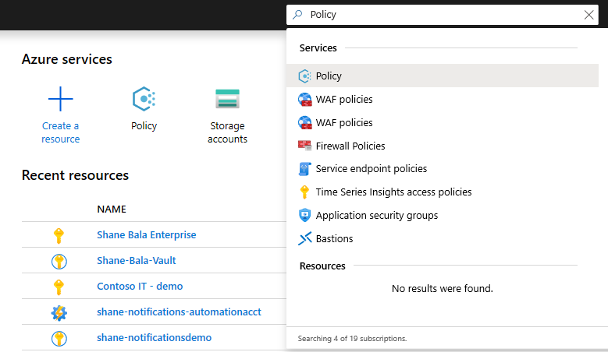Click the search magnifier icon

point(298,15)
